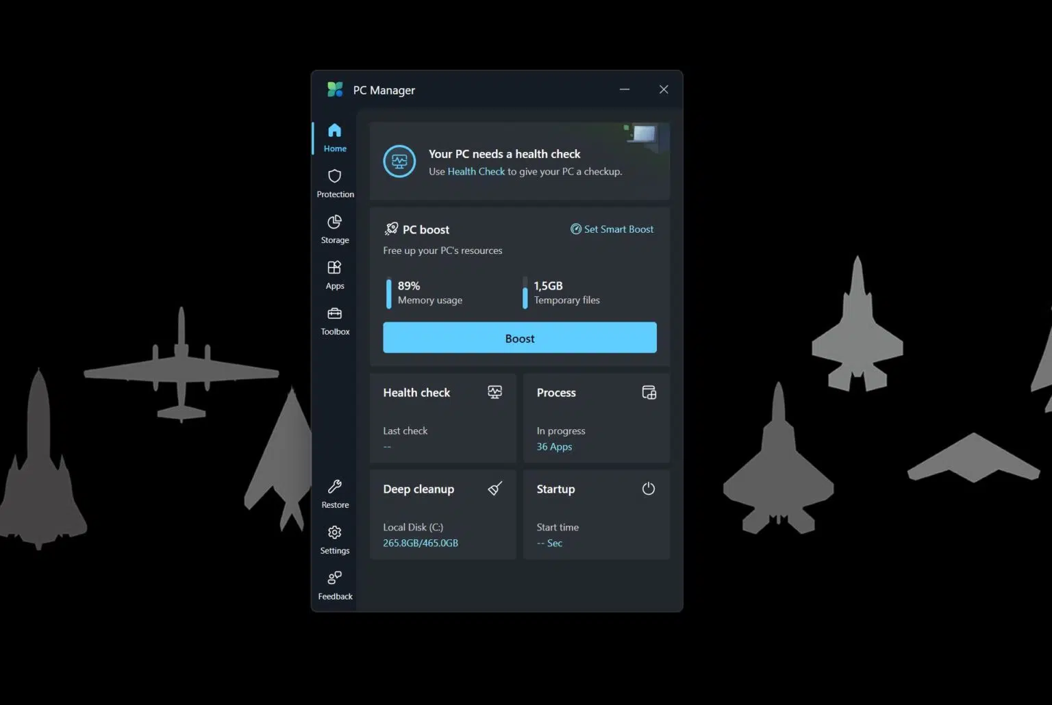Click the '-- Sec' start time value
The image size is (1052, 705).
pyautogui.click(x=549, y=543)
